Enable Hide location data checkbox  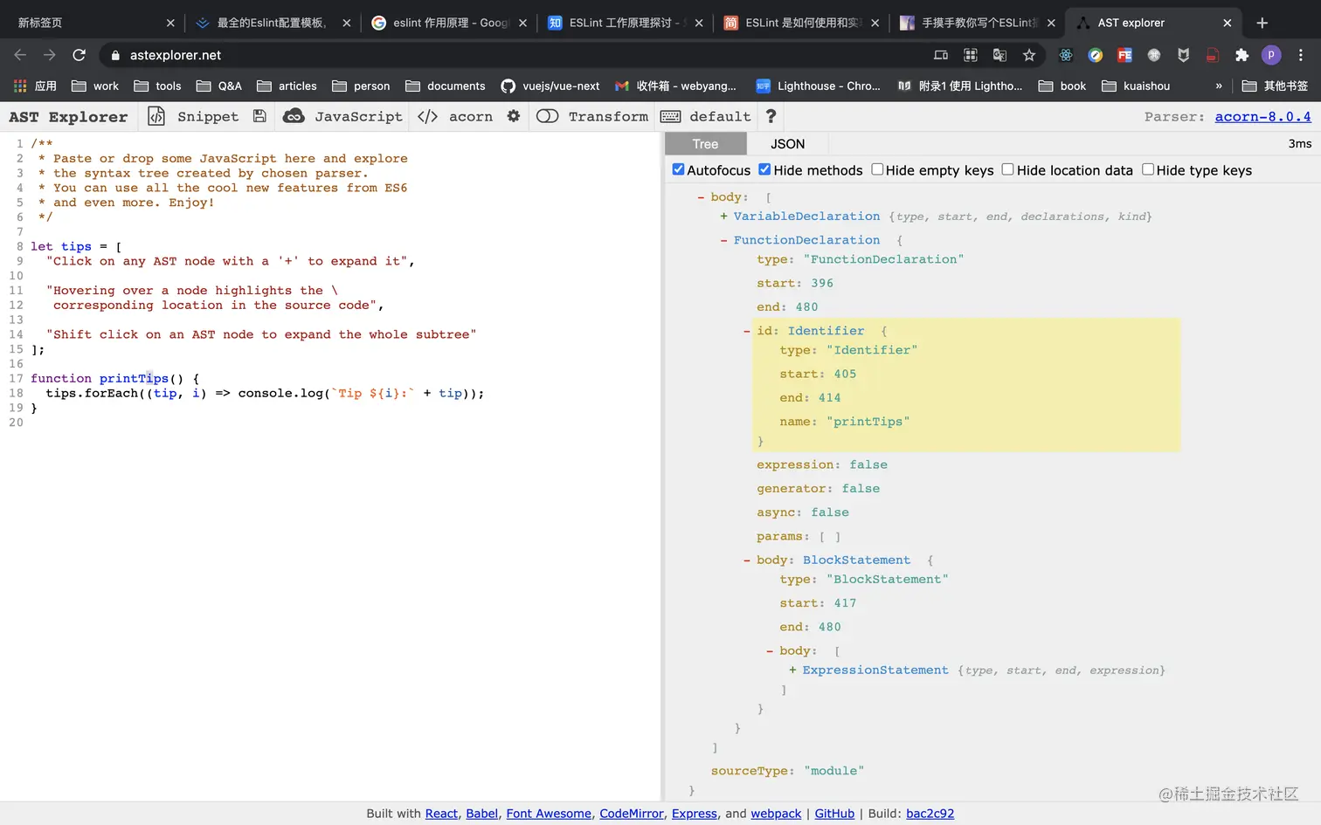point(1007,169)
